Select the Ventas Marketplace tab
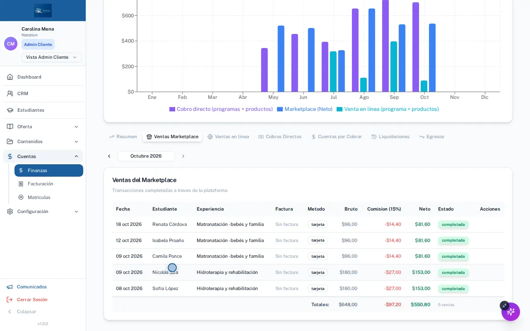 (172, 137)
